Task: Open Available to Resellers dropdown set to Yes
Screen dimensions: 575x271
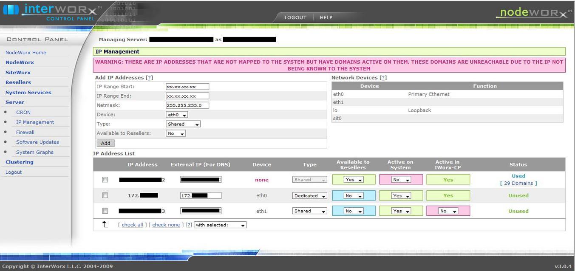Action: pos(354,180)
